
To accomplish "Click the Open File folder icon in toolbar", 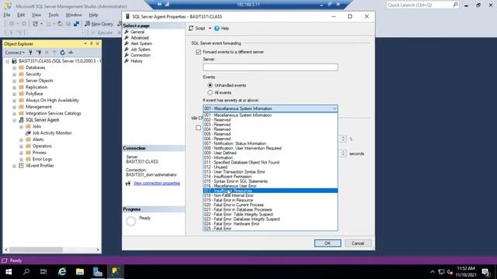I will (60, 24).
